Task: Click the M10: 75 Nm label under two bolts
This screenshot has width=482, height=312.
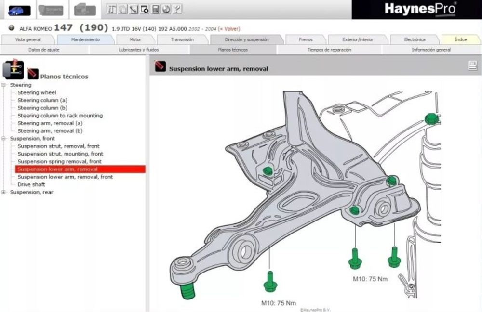Action: click(x=370, y=279)
